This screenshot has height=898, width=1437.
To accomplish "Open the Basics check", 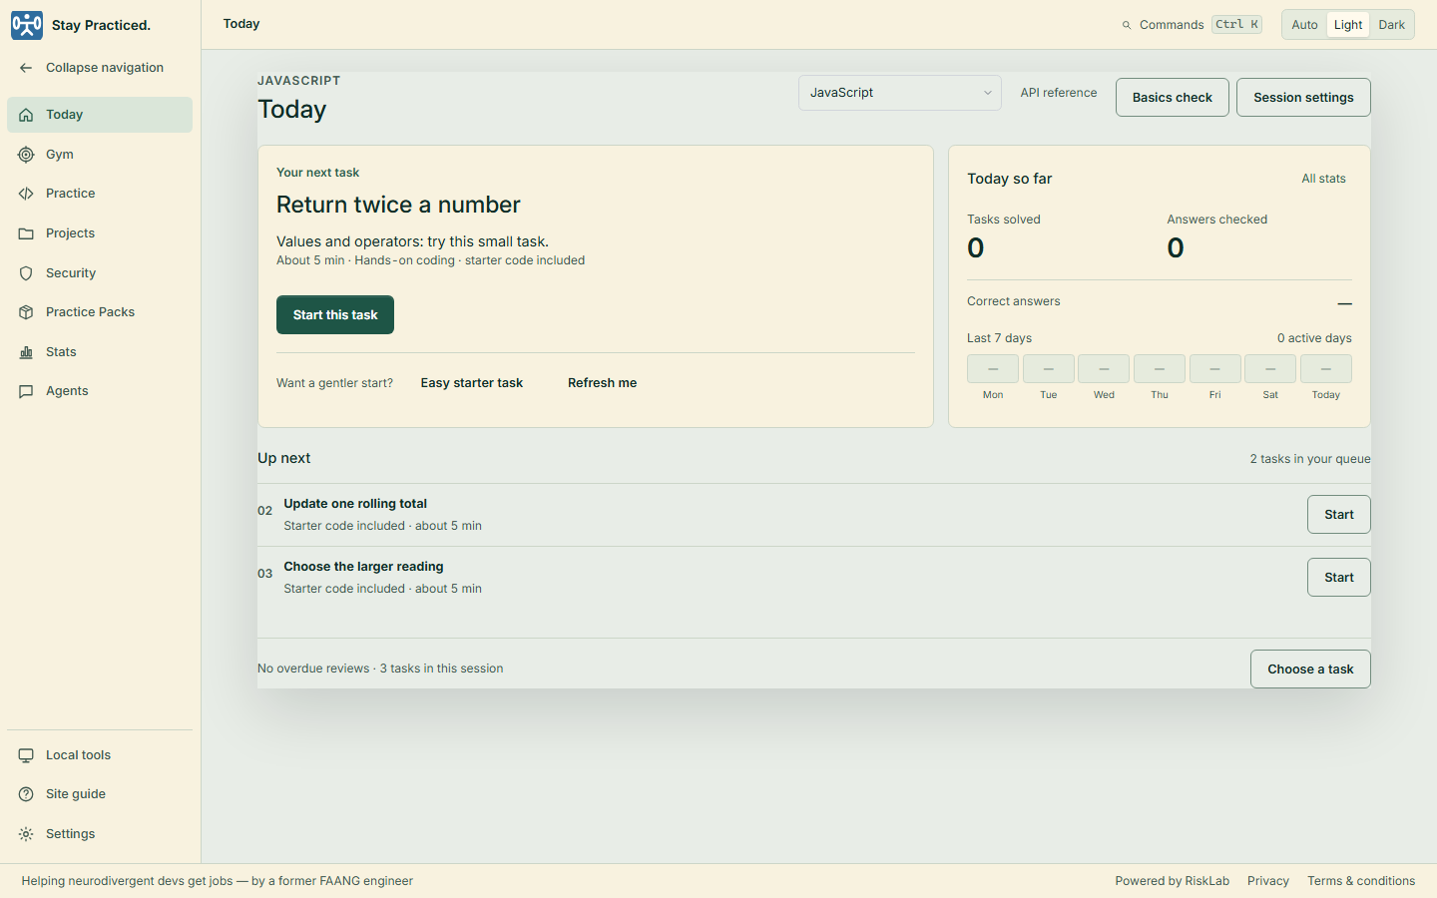I will pos(1173,98).
